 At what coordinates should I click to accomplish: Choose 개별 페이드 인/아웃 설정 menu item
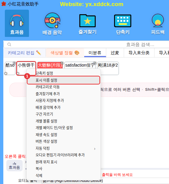click(63, 128)
